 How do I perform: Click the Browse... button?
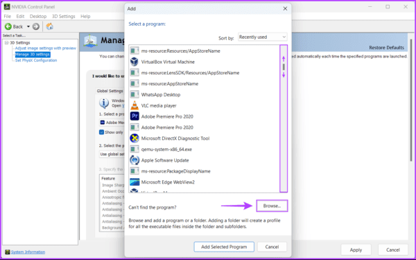pyautogui.click(x=272, y=206)
